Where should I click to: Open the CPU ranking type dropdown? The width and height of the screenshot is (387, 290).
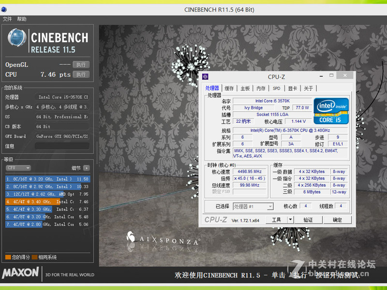coord(18,168)
